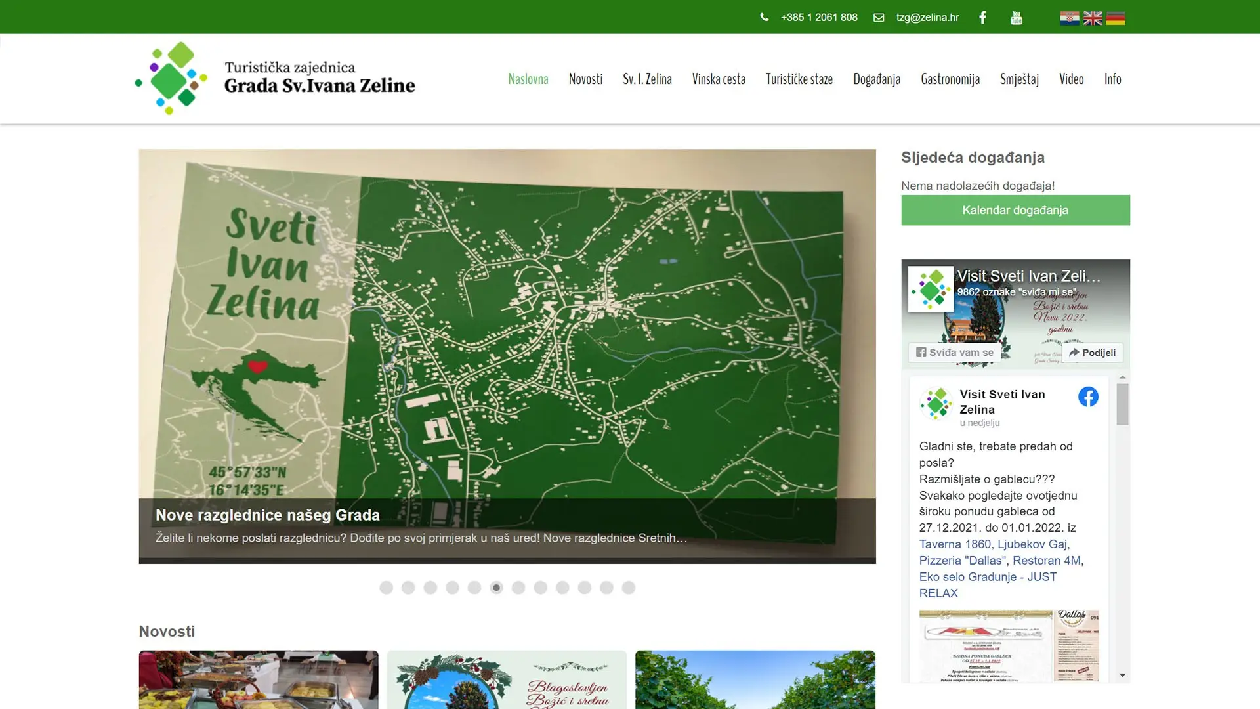Click the Visit Sveti Ivan Zeli... page title

1028,276
